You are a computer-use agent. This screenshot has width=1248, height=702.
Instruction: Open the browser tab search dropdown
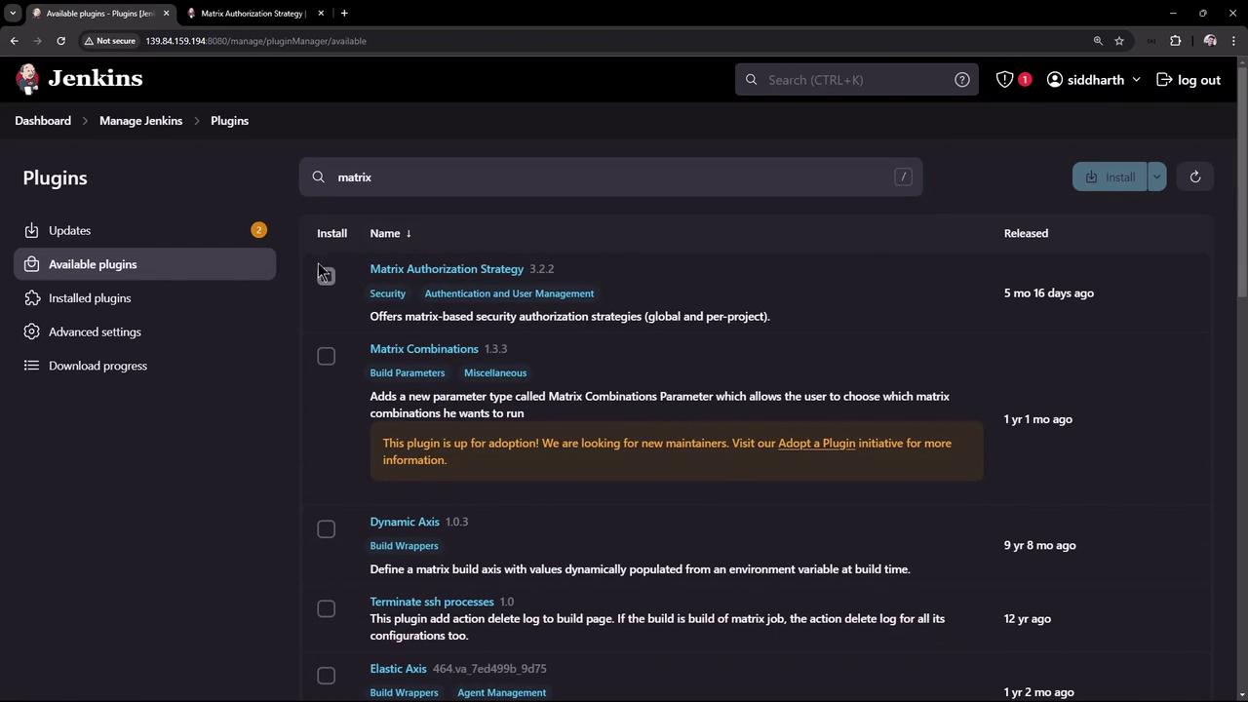13,14
